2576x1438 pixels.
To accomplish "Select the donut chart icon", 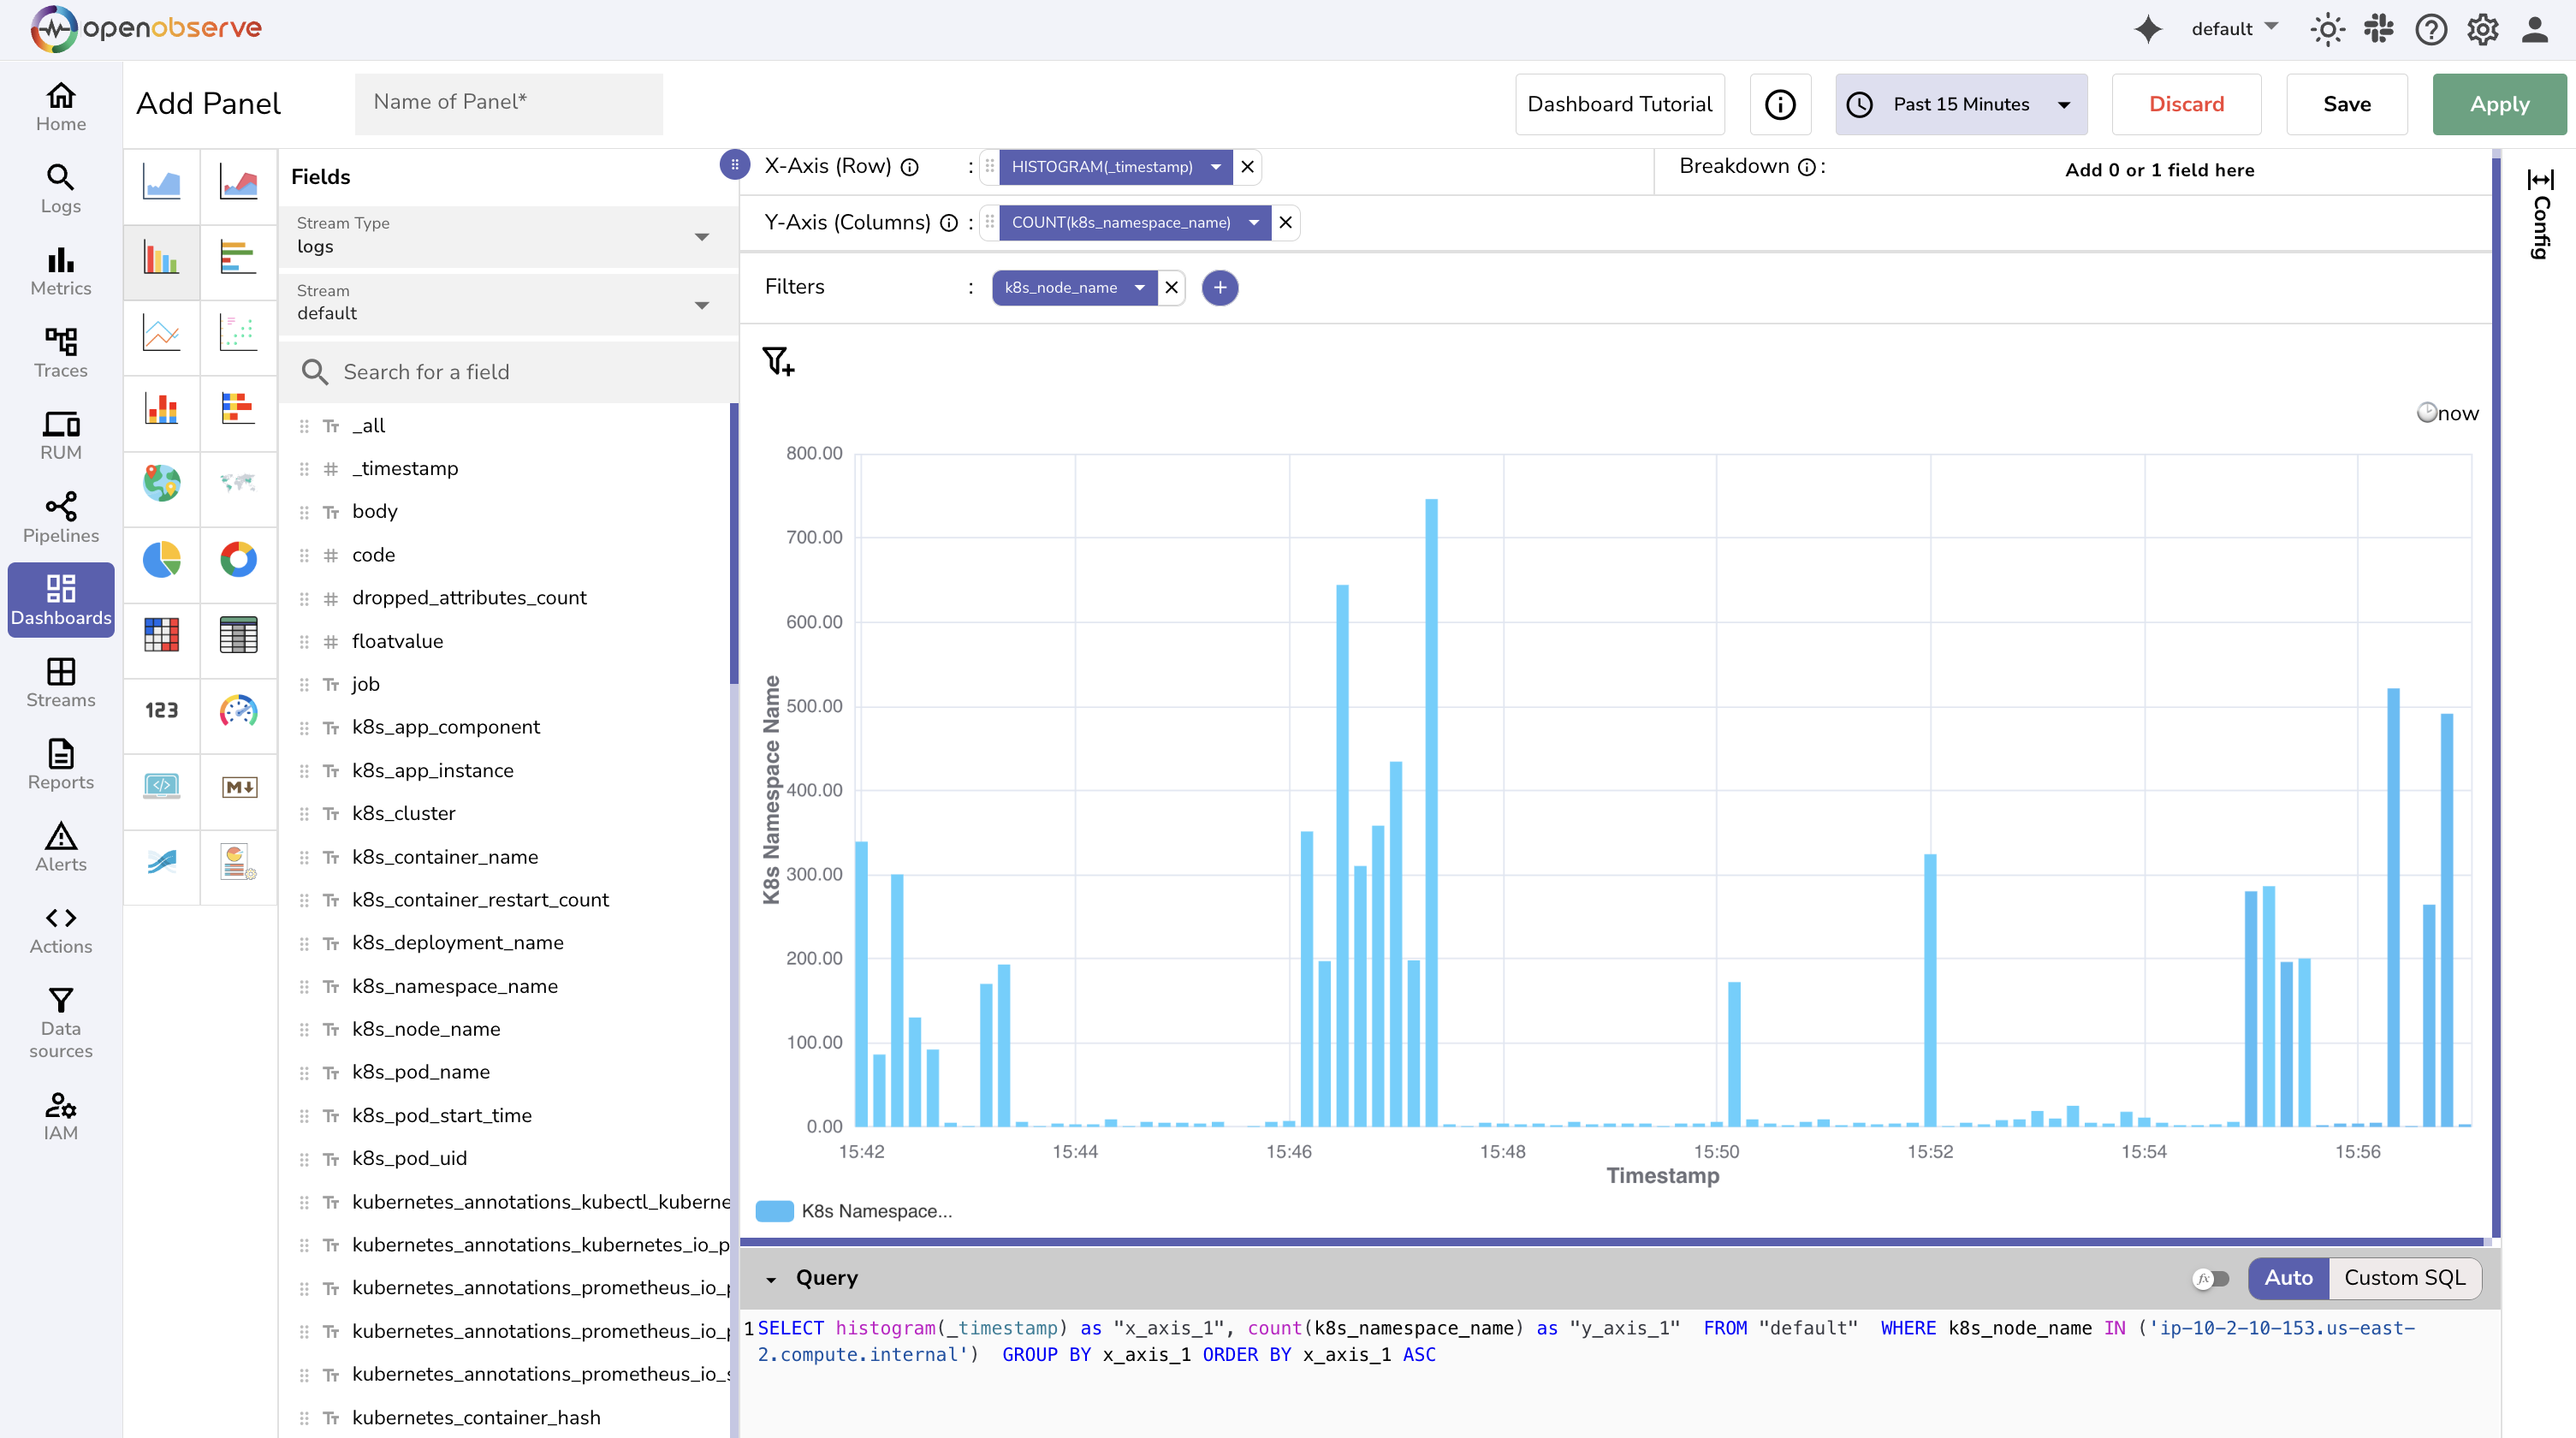I will 238,559.
